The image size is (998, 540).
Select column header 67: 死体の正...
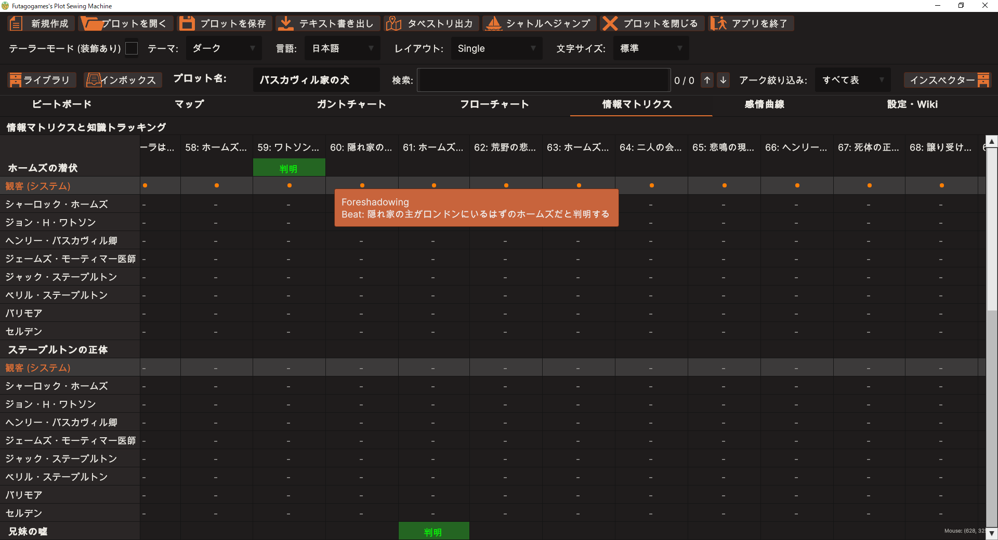(x=869, y=147)
